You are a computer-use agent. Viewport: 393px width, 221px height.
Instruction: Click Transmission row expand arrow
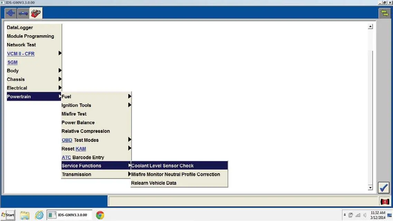click(x=130, y=174)
